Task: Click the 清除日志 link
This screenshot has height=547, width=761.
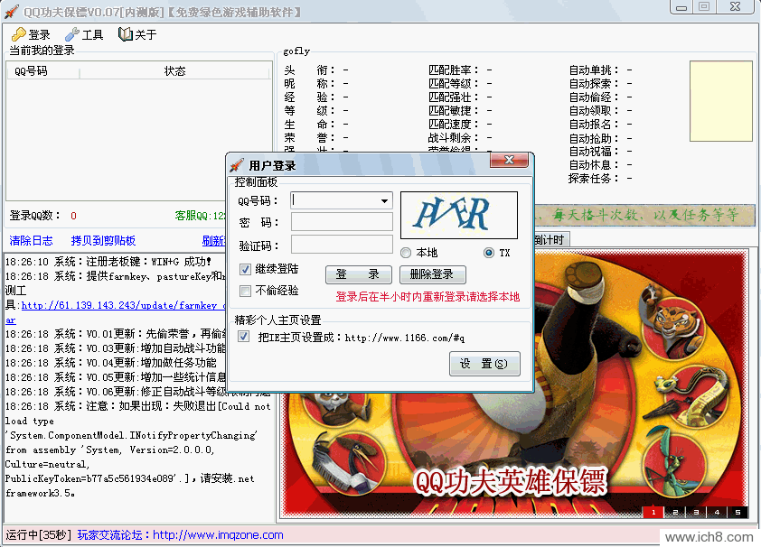Action: tap(31, 241)
